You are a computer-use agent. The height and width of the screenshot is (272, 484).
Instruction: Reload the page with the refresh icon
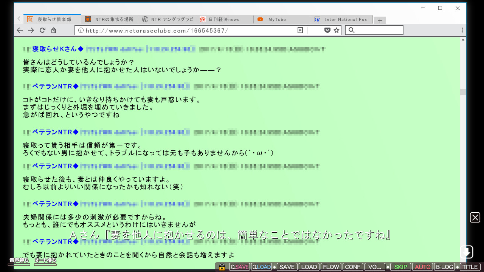coord(42,30)
